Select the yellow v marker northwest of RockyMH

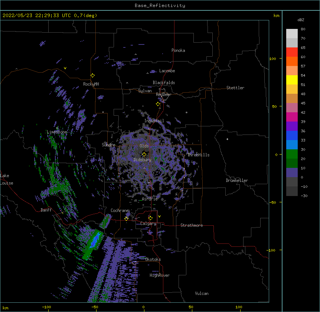[x=65, y=68]
